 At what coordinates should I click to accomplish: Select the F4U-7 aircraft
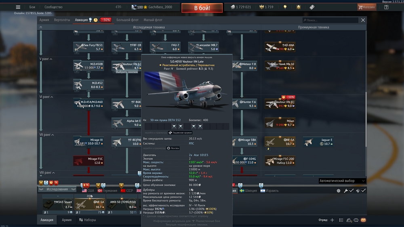coord(165,47)
